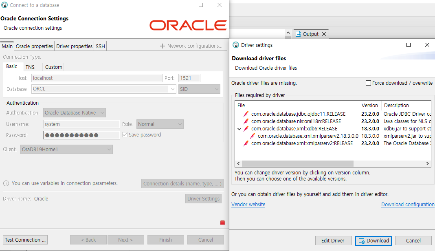The height and width of the screenshot is (251, 435).
Task: Click the Driver Settings button
Action: (203, 199)
